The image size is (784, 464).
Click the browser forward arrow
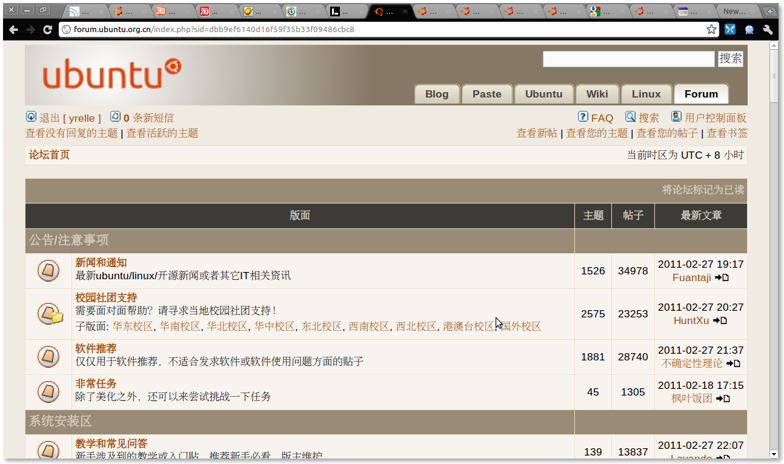[x=30, y=29]
